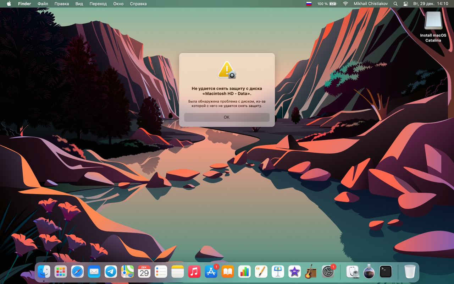This screenshot has width=454, height=284.
Task: Open the Окно menu
Action: (118, 4)
